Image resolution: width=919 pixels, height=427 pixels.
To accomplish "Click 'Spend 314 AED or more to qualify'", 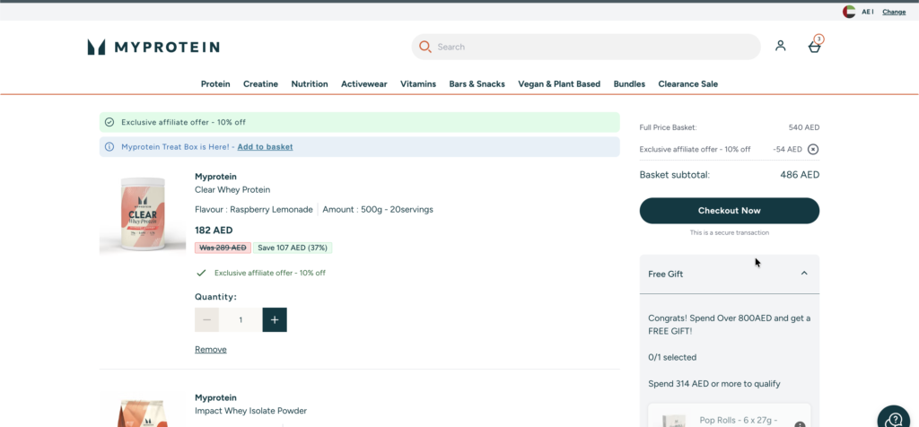I will click(x=713, y=384).
